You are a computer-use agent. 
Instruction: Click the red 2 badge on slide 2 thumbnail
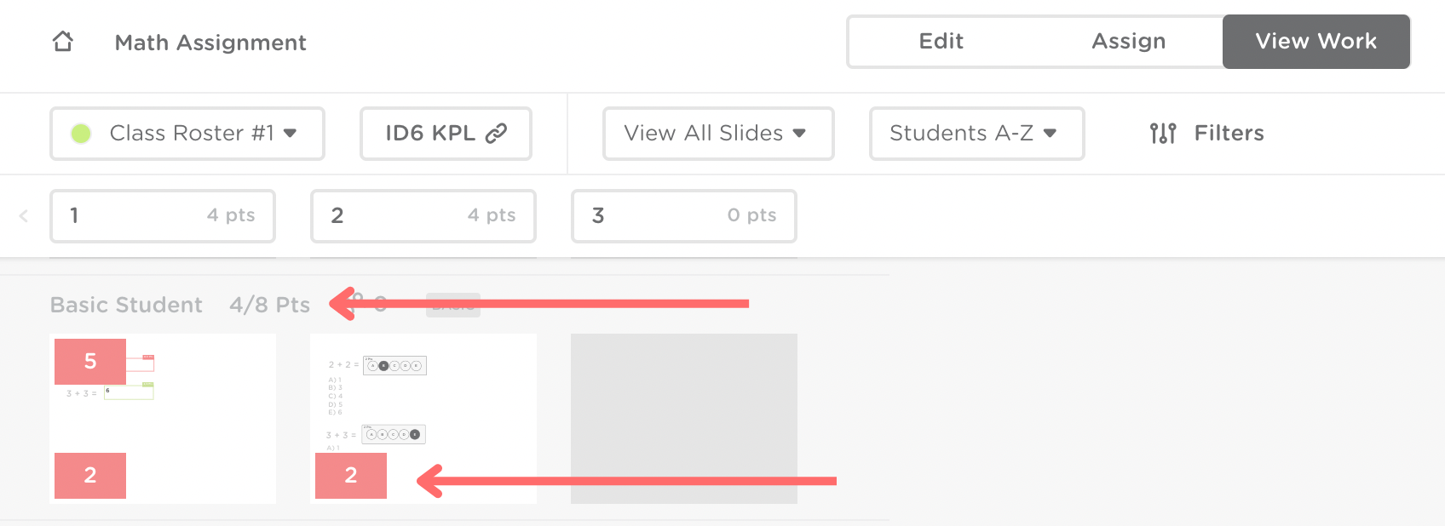click(x=351, y=475)
